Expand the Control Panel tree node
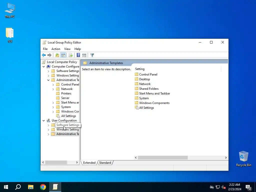This screenshot has height=192, width=256. pos(53,85)
